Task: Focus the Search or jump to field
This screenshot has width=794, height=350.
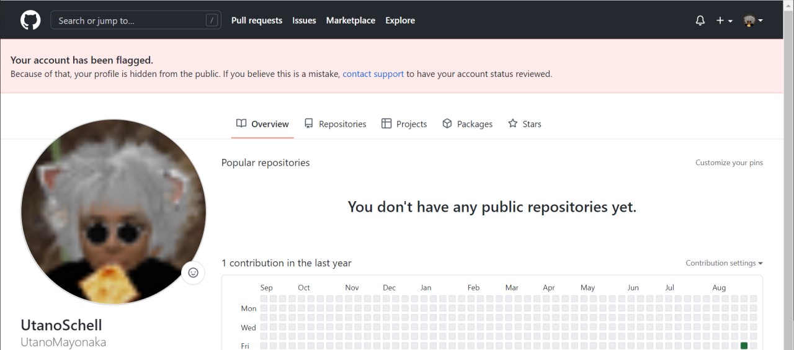Action: 136,20
